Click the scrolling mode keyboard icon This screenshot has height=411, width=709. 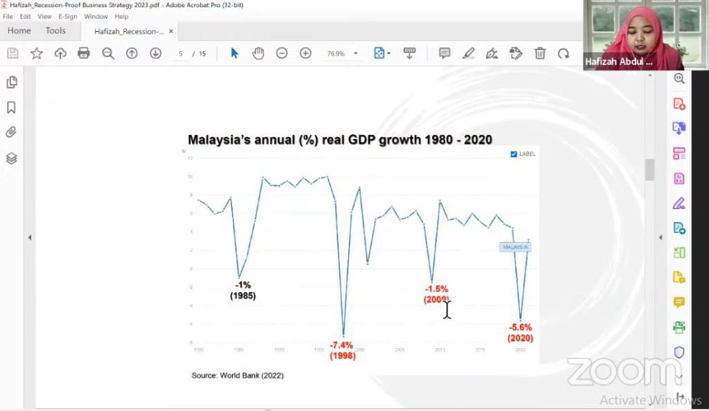pyautogui.click(x=410, y=53)
